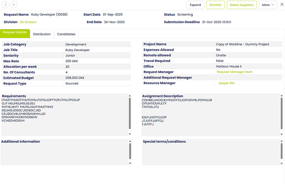
Task: Click the Shortlist button
Action: [215, 5]
